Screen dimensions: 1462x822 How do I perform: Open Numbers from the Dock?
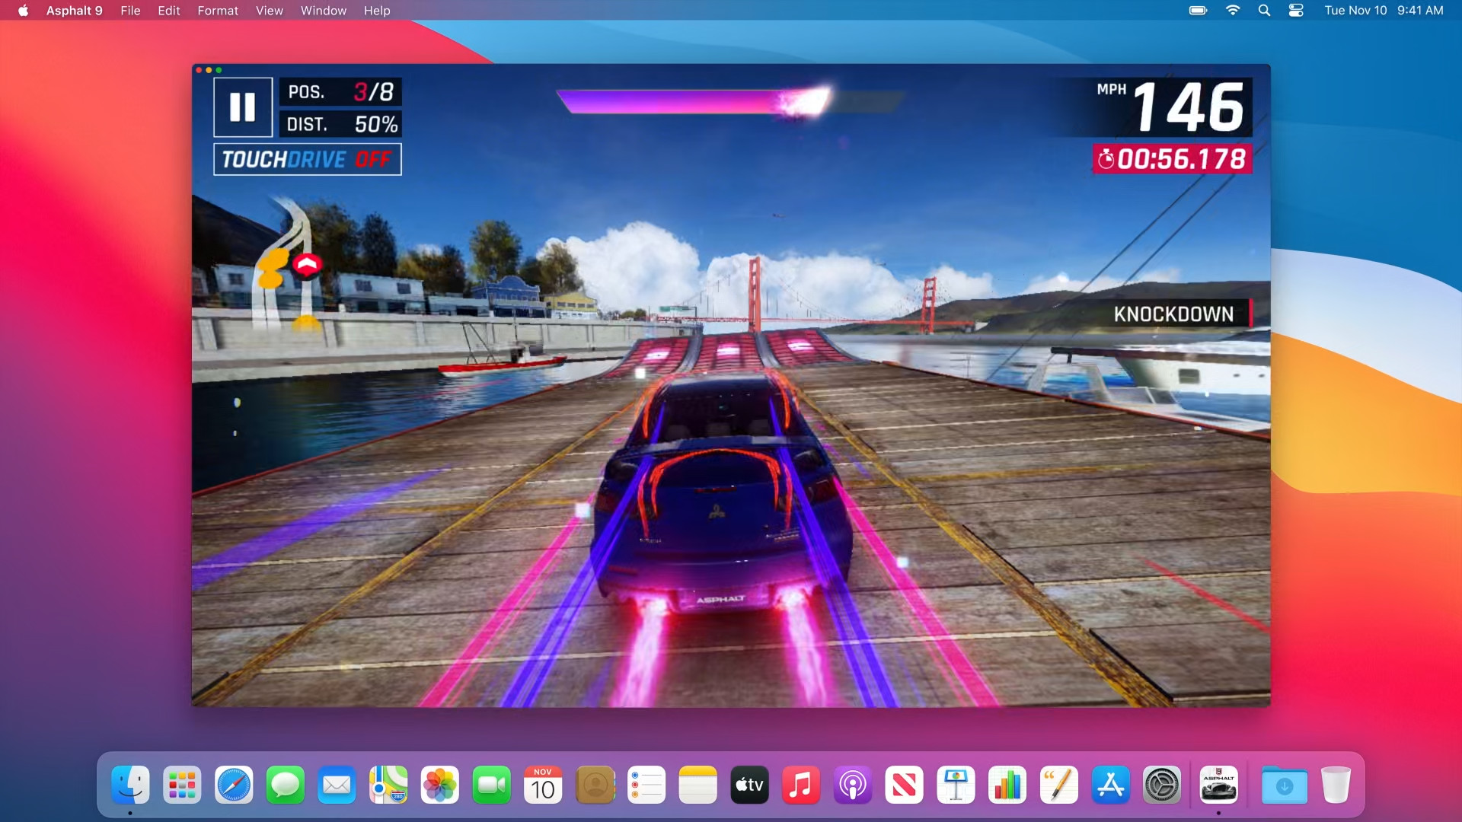1007,785
